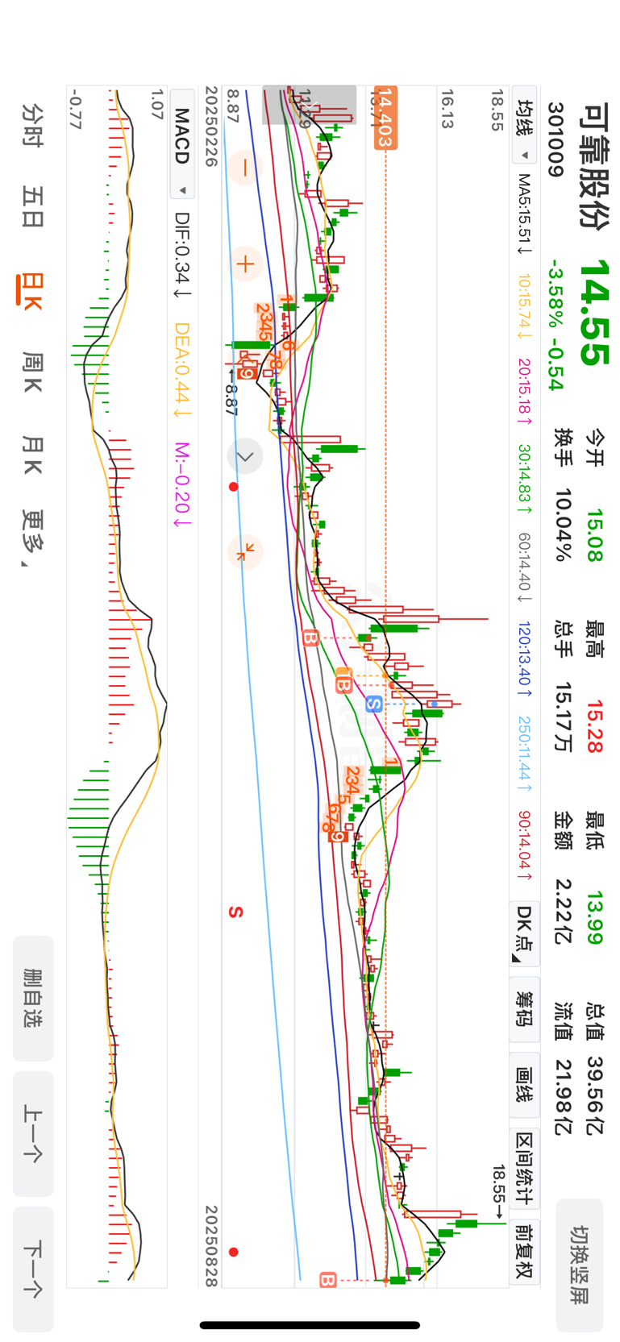Image resolution: width=620 pixels, height=1342 pixels.
Task: Tap the blue S sell marker on chart
Action: click(x=372, y=704)
